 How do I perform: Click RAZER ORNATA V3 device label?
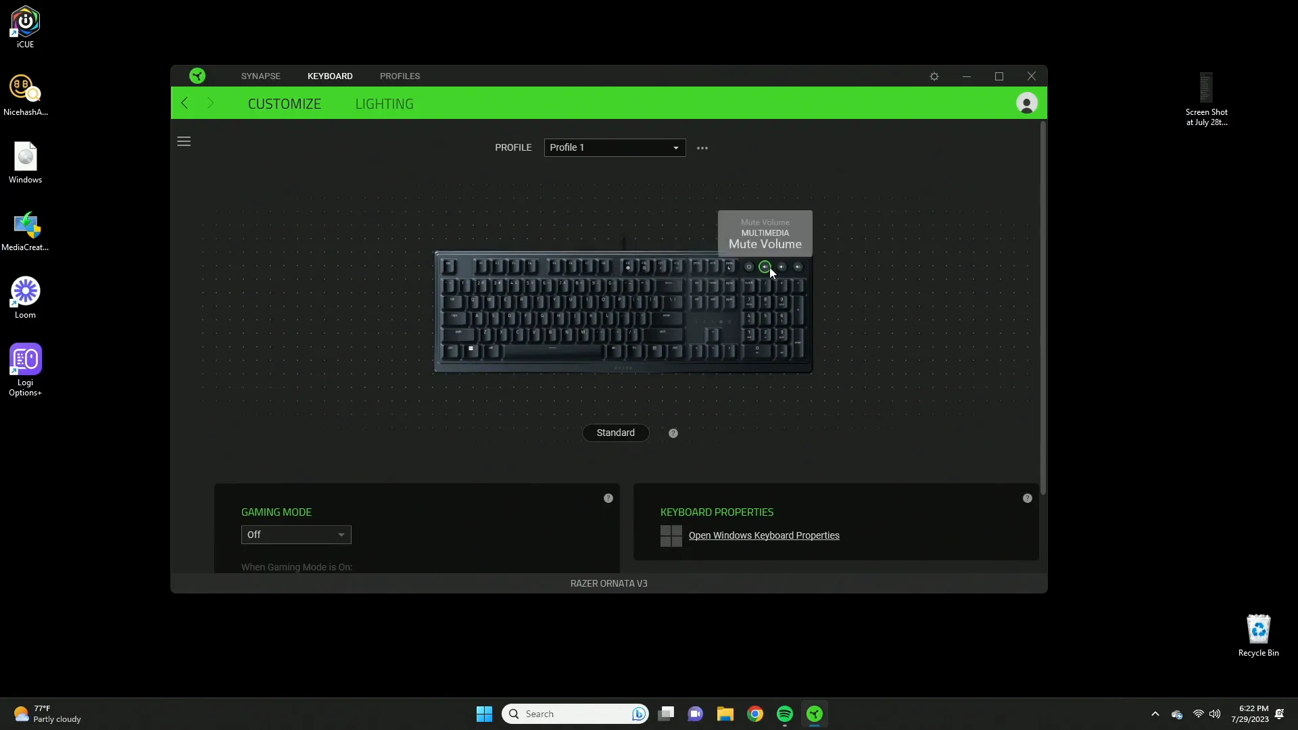608,583
